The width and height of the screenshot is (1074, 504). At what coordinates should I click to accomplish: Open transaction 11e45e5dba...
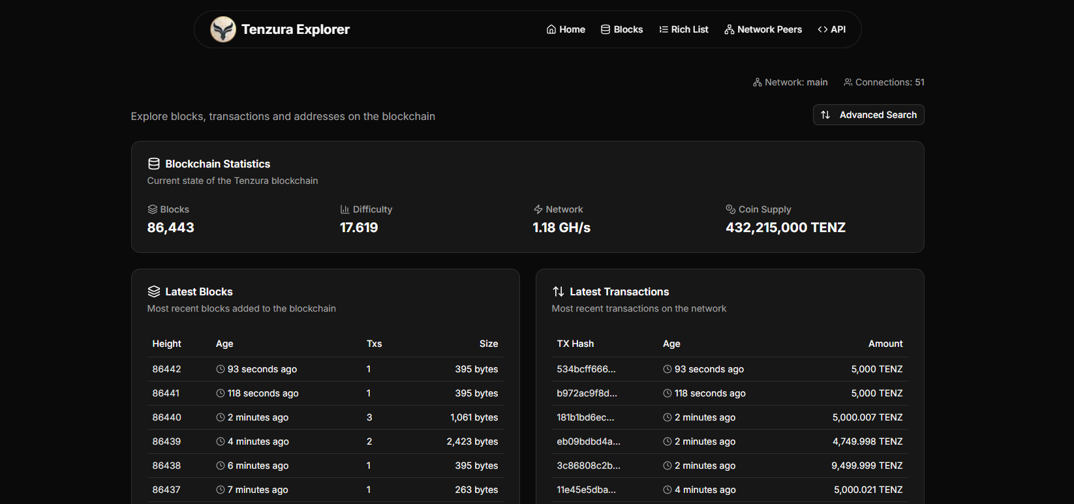coord(586,490)
